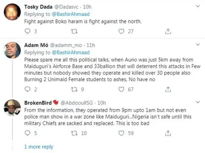Screen dimensions: 205x153
Task: Open @BashirAhmaad link in Adam Mó's reply
Action: point(71,52)
